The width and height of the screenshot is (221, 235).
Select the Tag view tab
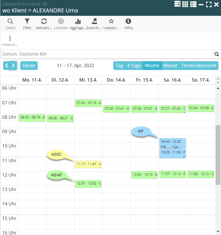(119, 66)
